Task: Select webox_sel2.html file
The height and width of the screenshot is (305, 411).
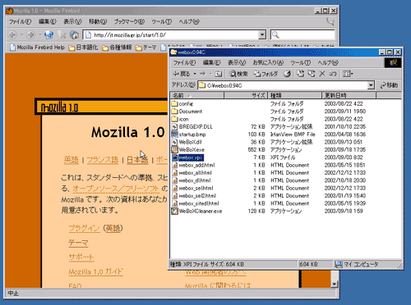Action: [194, 196]
